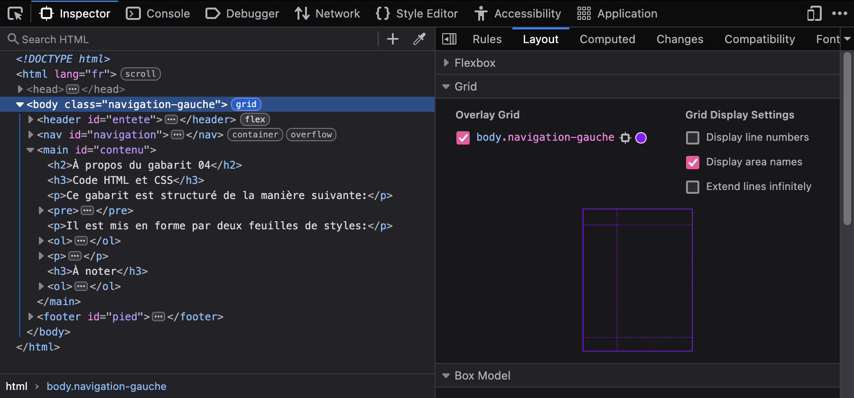Click the scroll badge on html

point(140,74)
